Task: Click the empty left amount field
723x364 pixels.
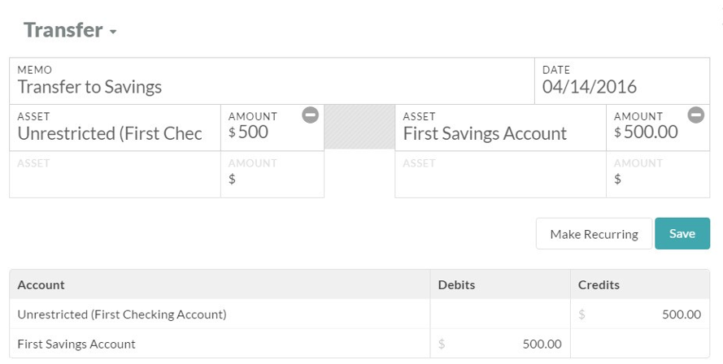Action: click(272, 175)
